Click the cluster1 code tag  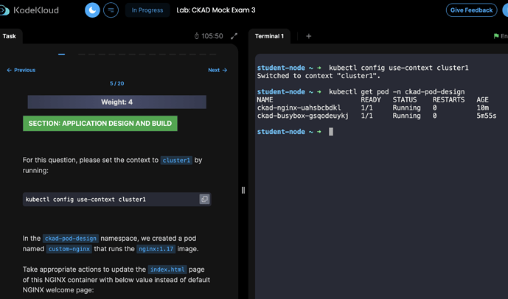(176, 160)
